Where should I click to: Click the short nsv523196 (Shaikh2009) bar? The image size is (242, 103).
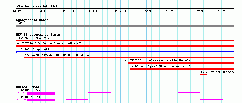click(204, 74)
